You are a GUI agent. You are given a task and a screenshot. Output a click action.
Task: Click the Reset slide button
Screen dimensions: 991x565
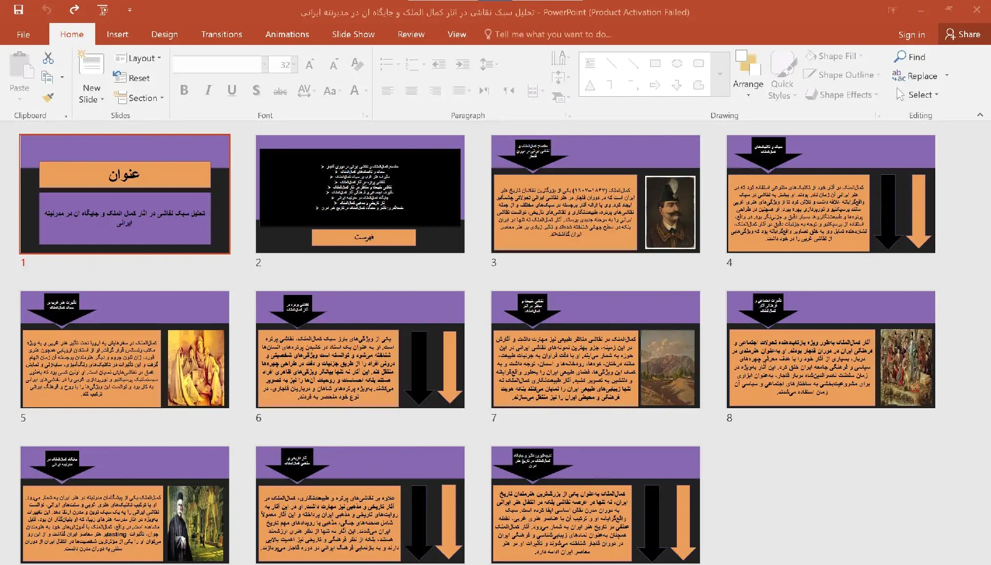[132, 78]
